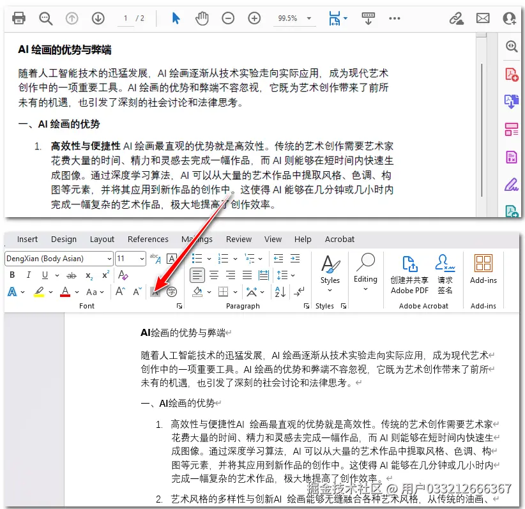Switch to the Layout ribbon tab

click(x=102, y=239)
